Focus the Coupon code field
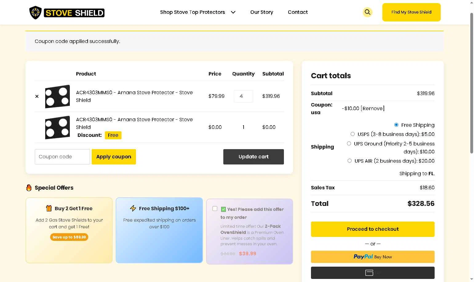This screenshot has width=474, height=282. click(x=62, y=157)
